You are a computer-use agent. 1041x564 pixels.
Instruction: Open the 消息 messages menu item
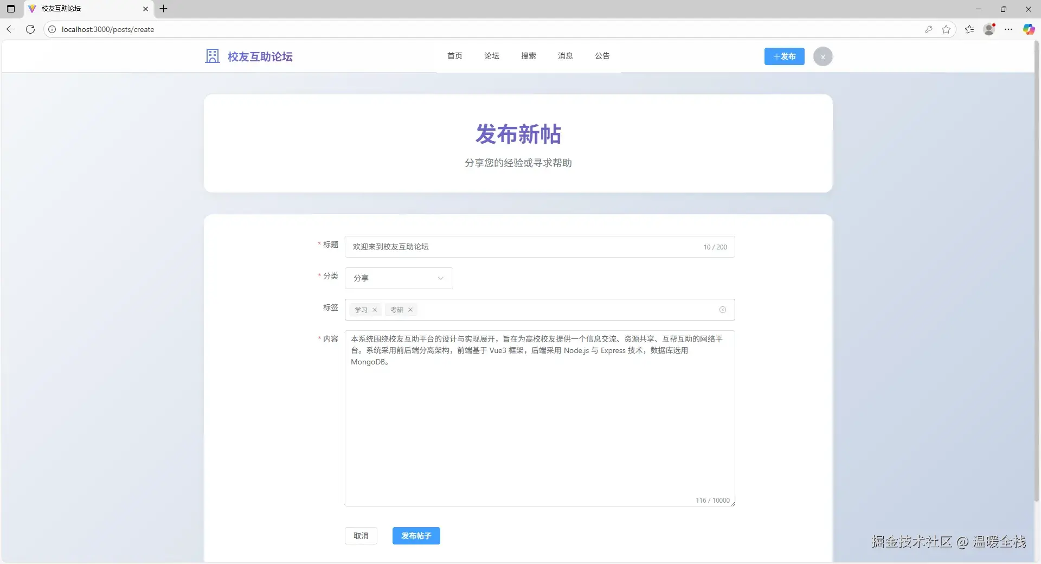[565, 56]
